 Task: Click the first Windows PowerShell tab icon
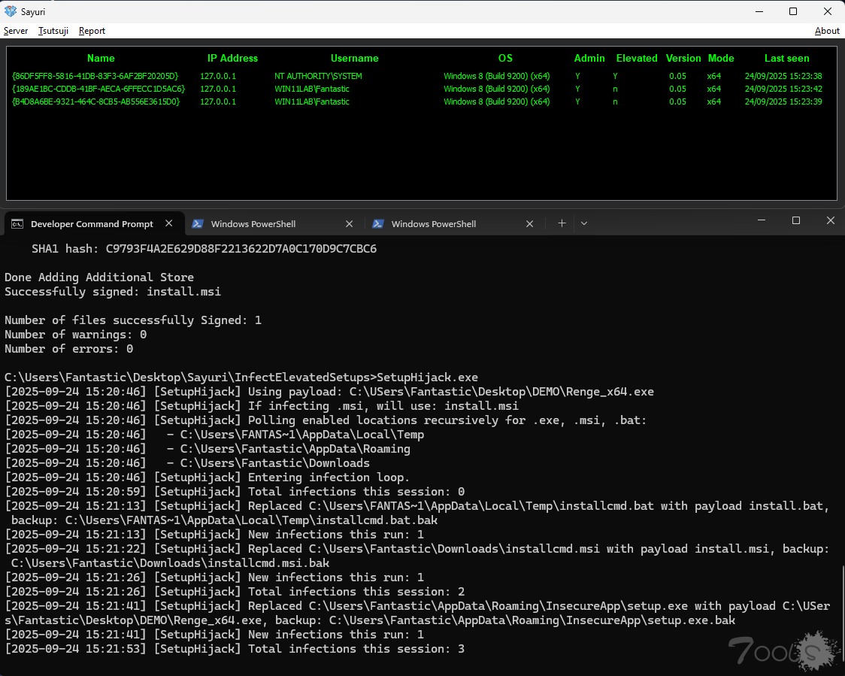click(x=198, y=224)
